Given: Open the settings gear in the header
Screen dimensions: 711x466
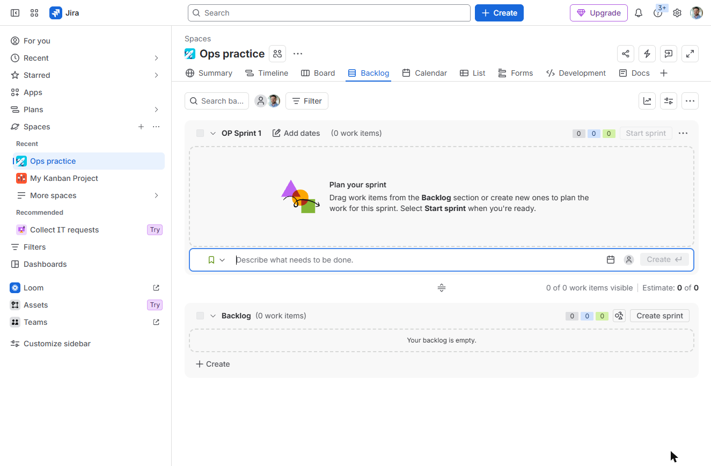Looking at the screenshot, I should coord(677,13).
